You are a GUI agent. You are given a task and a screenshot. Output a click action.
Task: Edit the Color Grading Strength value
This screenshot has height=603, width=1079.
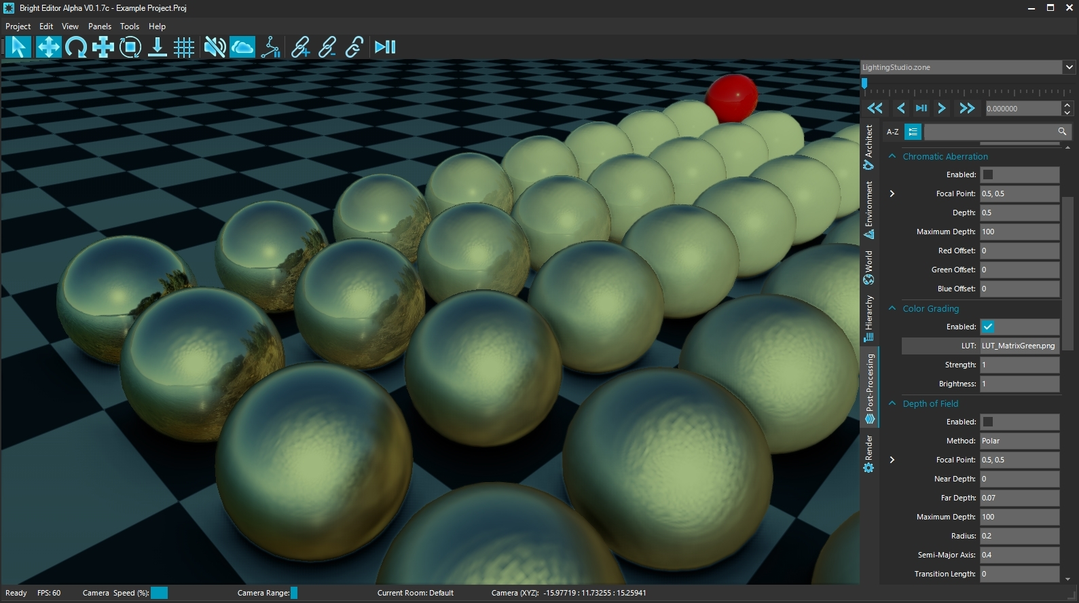(1019, 365)
